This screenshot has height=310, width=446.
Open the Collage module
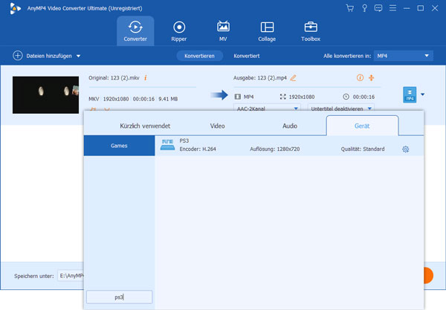pyautogui.click(x=267, y=31)
